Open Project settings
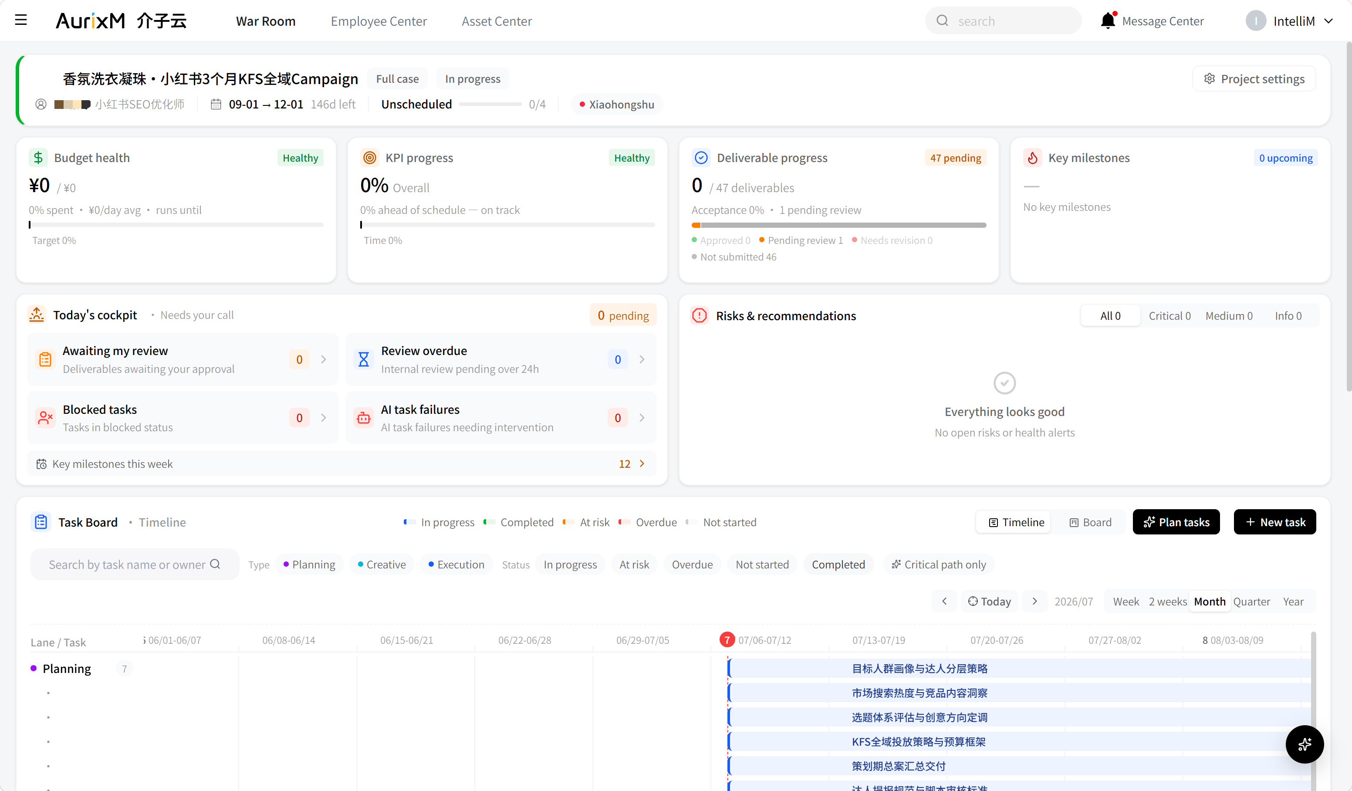This screenshot has height=791, width=1352. (x=1254, y=79)
